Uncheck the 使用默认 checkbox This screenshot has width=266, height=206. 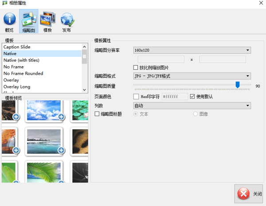pos(192,96)
